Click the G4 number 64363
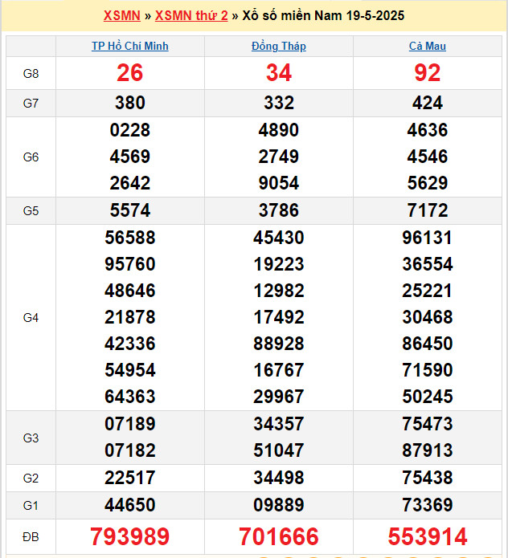The height and width of the screenshot is (558, 508). (130, 397)
